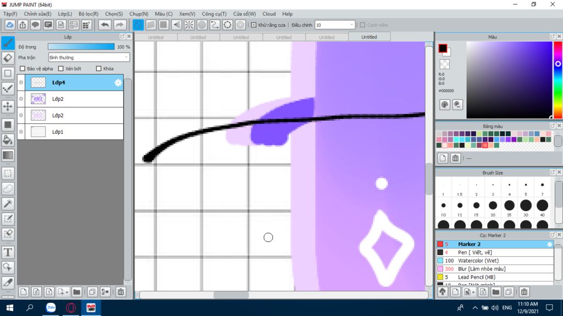Select the Bucket fill tool
563x316 pixels.
pyautogui.click(x=8, y=140)
